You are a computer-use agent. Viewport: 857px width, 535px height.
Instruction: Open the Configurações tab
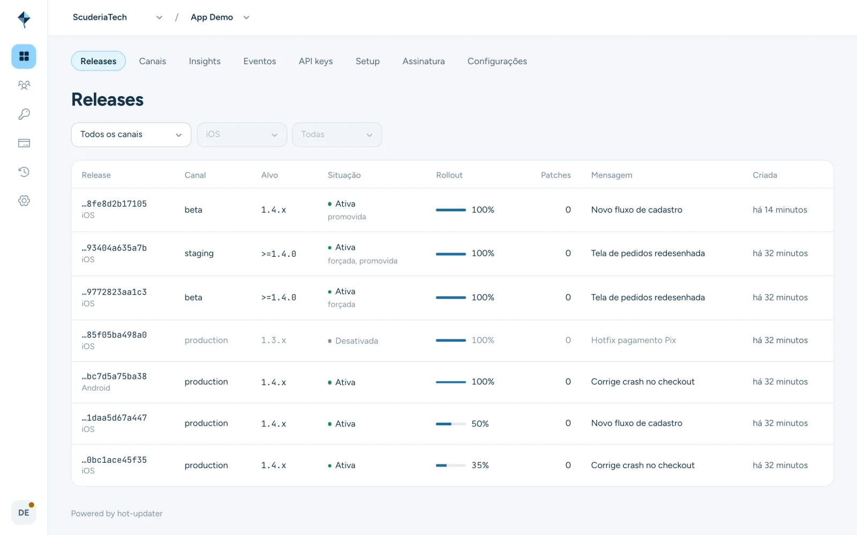click(497, 61)
